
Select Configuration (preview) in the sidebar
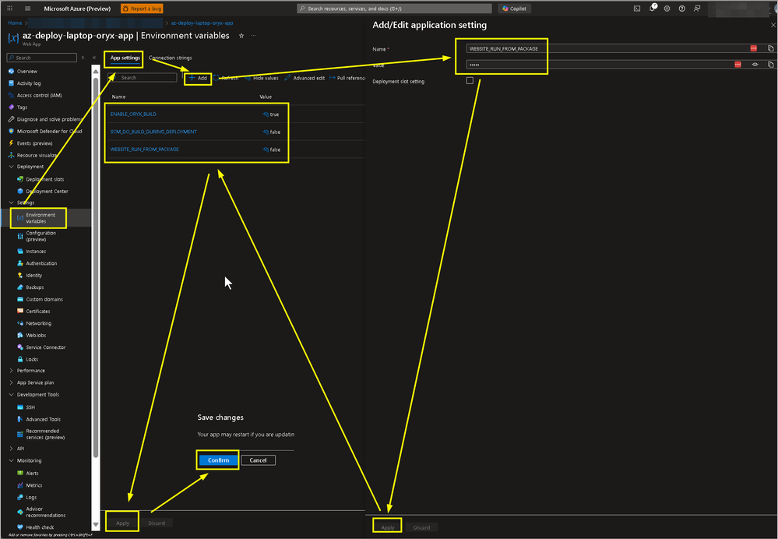coord(40,236)
